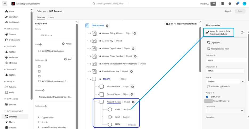Click the Adobe Experience Platform logo
This screenshot has height=129, width=249.
[13, 4]
